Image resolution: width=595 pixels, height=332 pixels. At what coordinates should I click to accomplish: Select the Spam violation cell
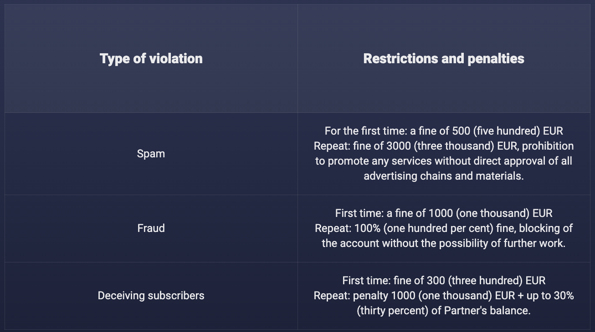[x=151, y=154]
